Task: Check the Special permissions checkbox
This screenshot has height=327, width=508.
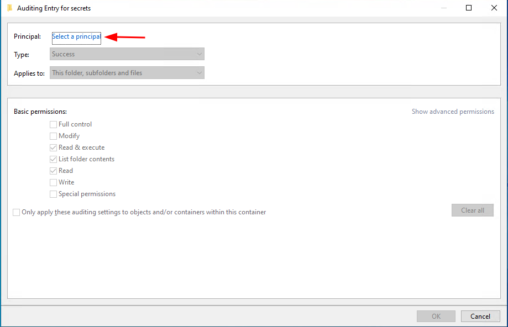Action: point(54,194)
